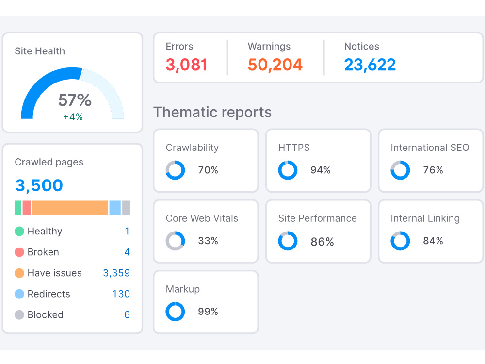Click the gray Blocked legend dot
The height and width of the screenshot is (364, 485).
[x=19, y=315]
